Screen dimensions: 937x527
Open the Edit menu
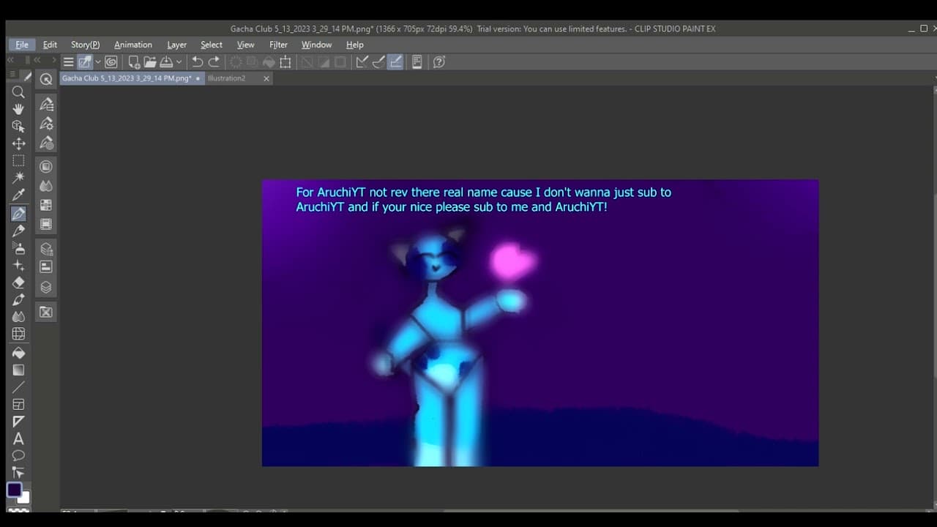[50, 45]
